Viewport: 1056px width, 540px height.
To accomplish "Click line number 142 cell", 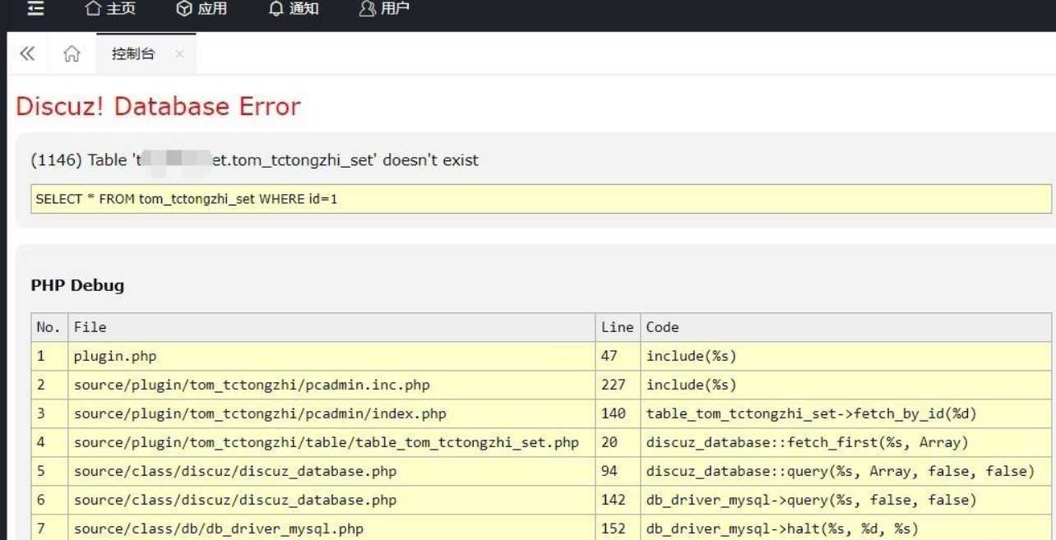I will click(x=618, y=500).
